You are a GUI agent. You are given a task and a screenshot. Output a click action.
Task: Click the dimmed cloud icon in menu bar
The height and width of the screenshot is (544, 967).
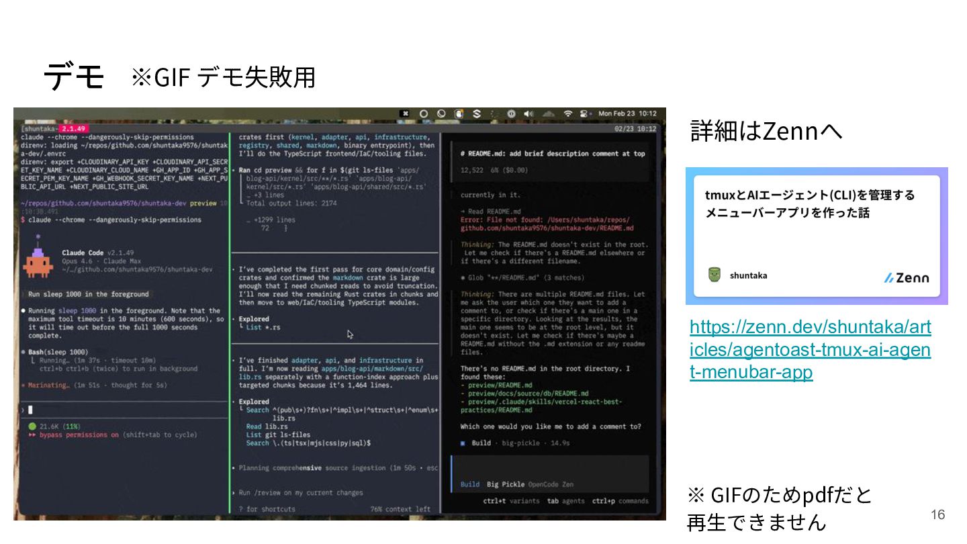tap(548, 114)
